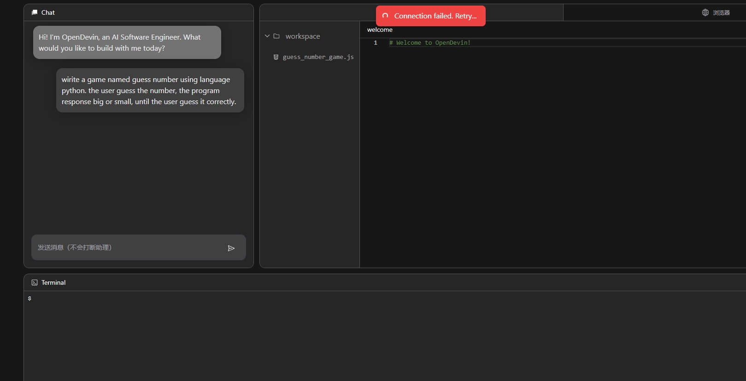746x381 pixels.
Task: Click the Terminal panel title
Action: point(53,282)
